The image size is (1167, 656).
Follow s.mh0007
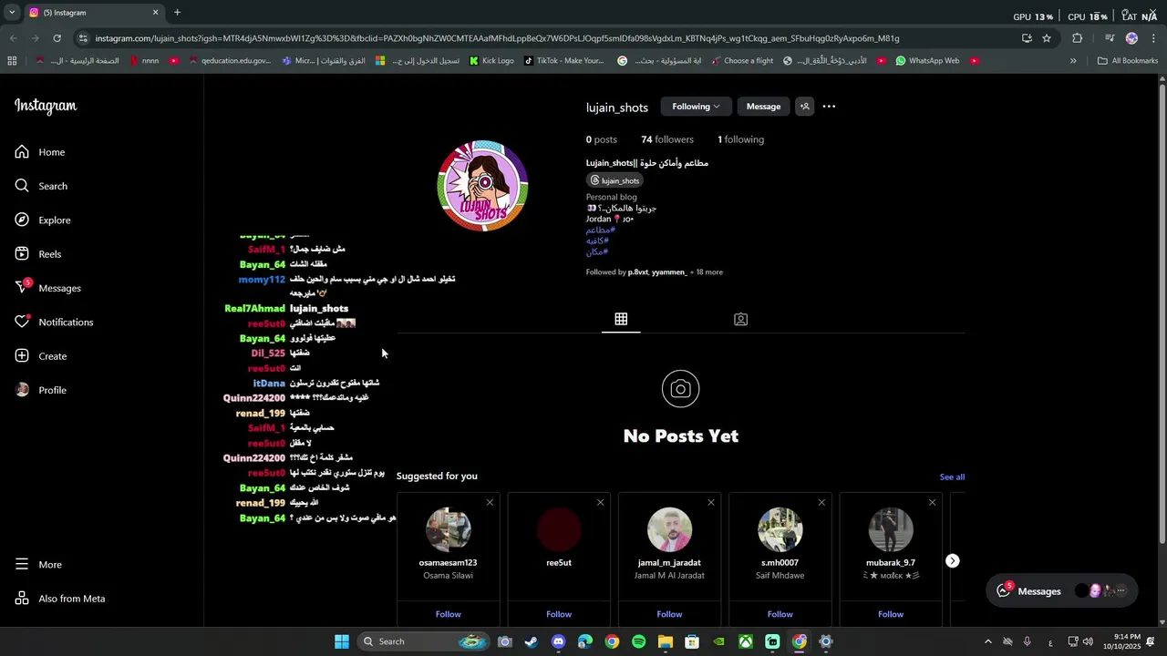[780, 614]
